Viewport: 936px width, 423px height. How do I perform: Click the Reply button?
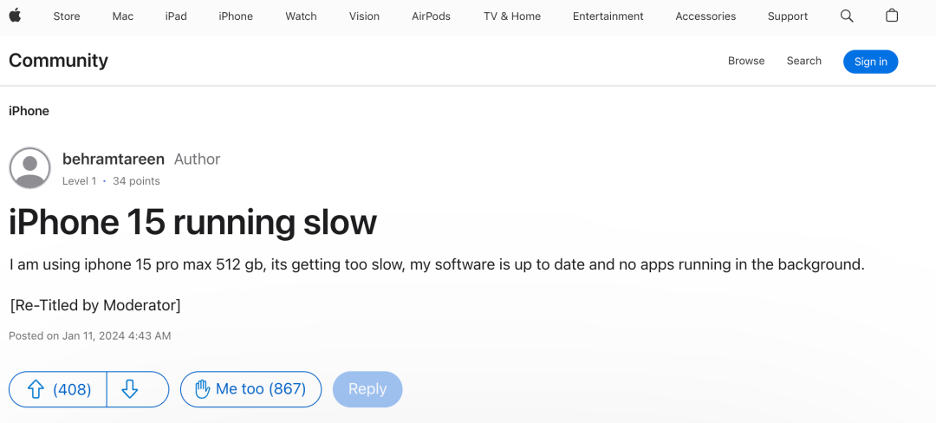(x=367, y=389)
